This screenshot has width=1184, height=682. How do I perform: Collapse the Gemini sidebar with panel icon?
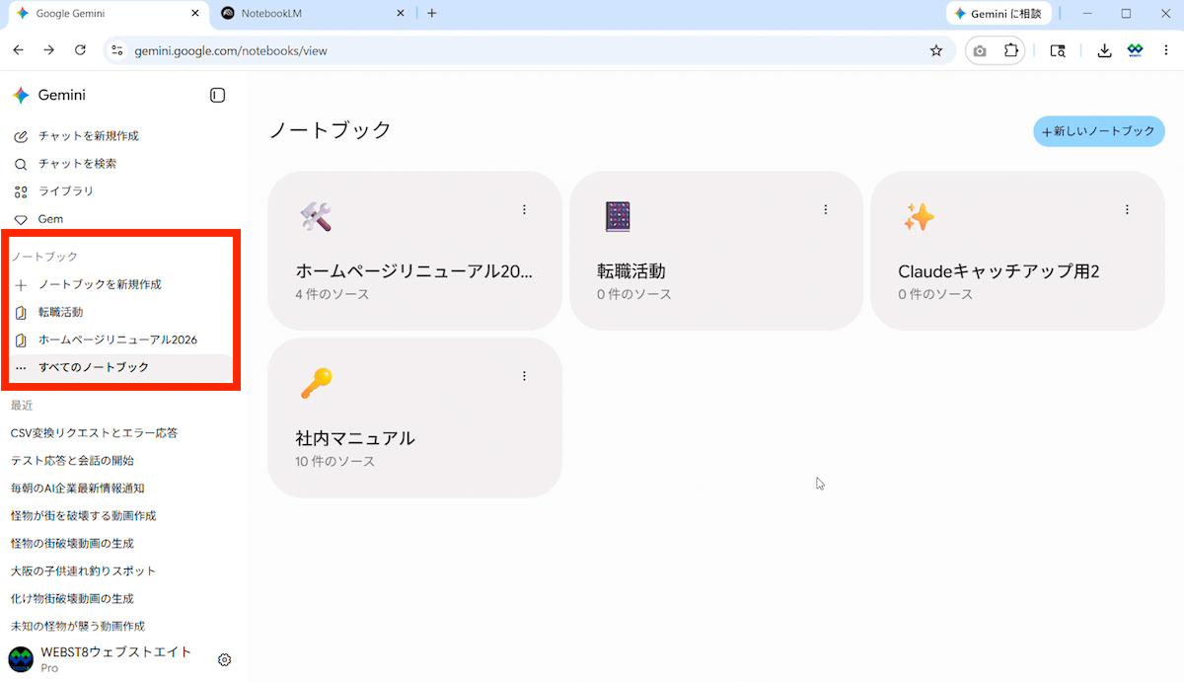click(x=218, y=96)
